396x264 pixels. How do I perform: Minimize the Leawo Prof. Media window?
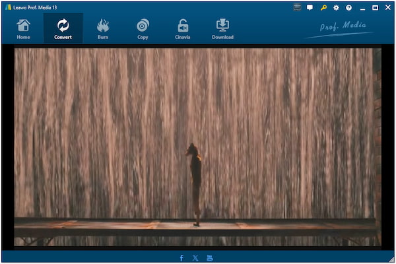pos(362,8)
